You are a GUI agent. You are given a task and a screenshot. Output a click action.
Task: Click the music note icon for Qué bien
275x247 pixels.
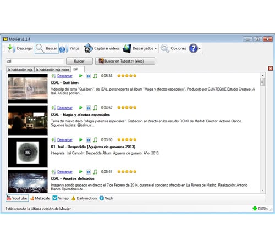tap(95, 76)
